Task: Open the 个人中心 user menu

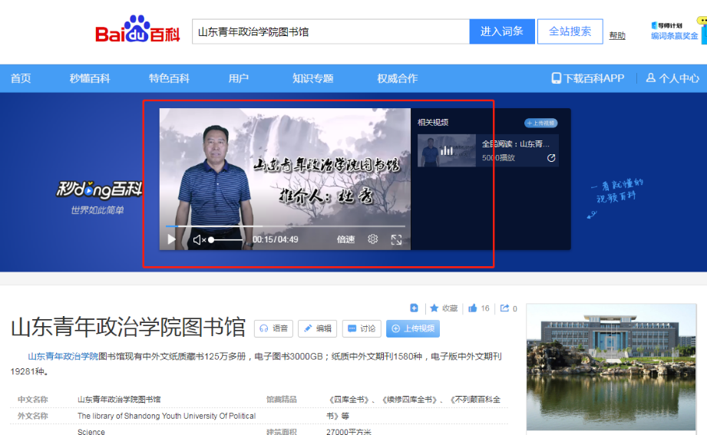Action: pos(672,78)
